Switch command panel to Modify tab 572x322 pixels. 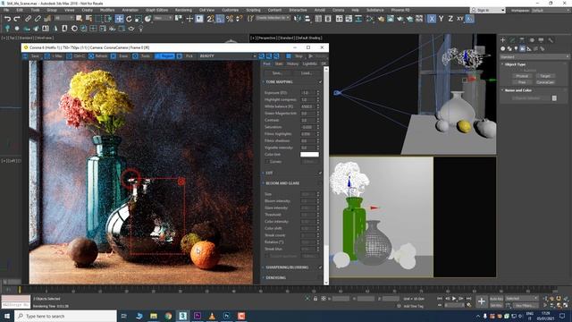pos(512,39)
